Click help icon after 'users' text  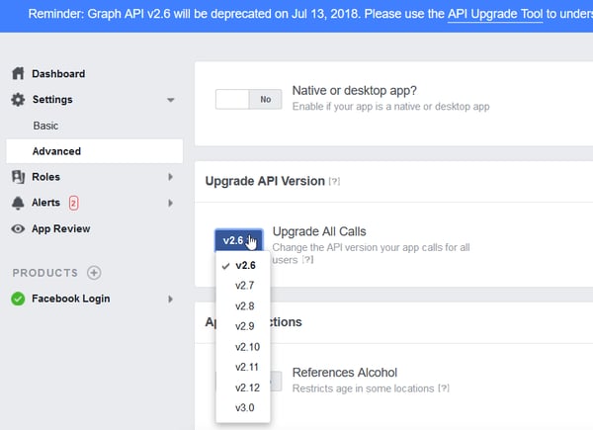point(307,260)
